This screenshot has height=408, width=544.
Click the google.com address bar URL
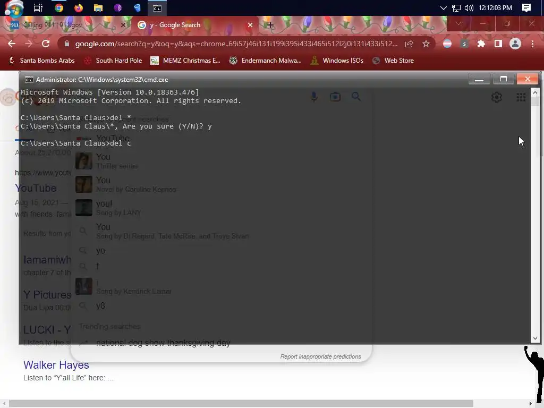coord(236,44)
